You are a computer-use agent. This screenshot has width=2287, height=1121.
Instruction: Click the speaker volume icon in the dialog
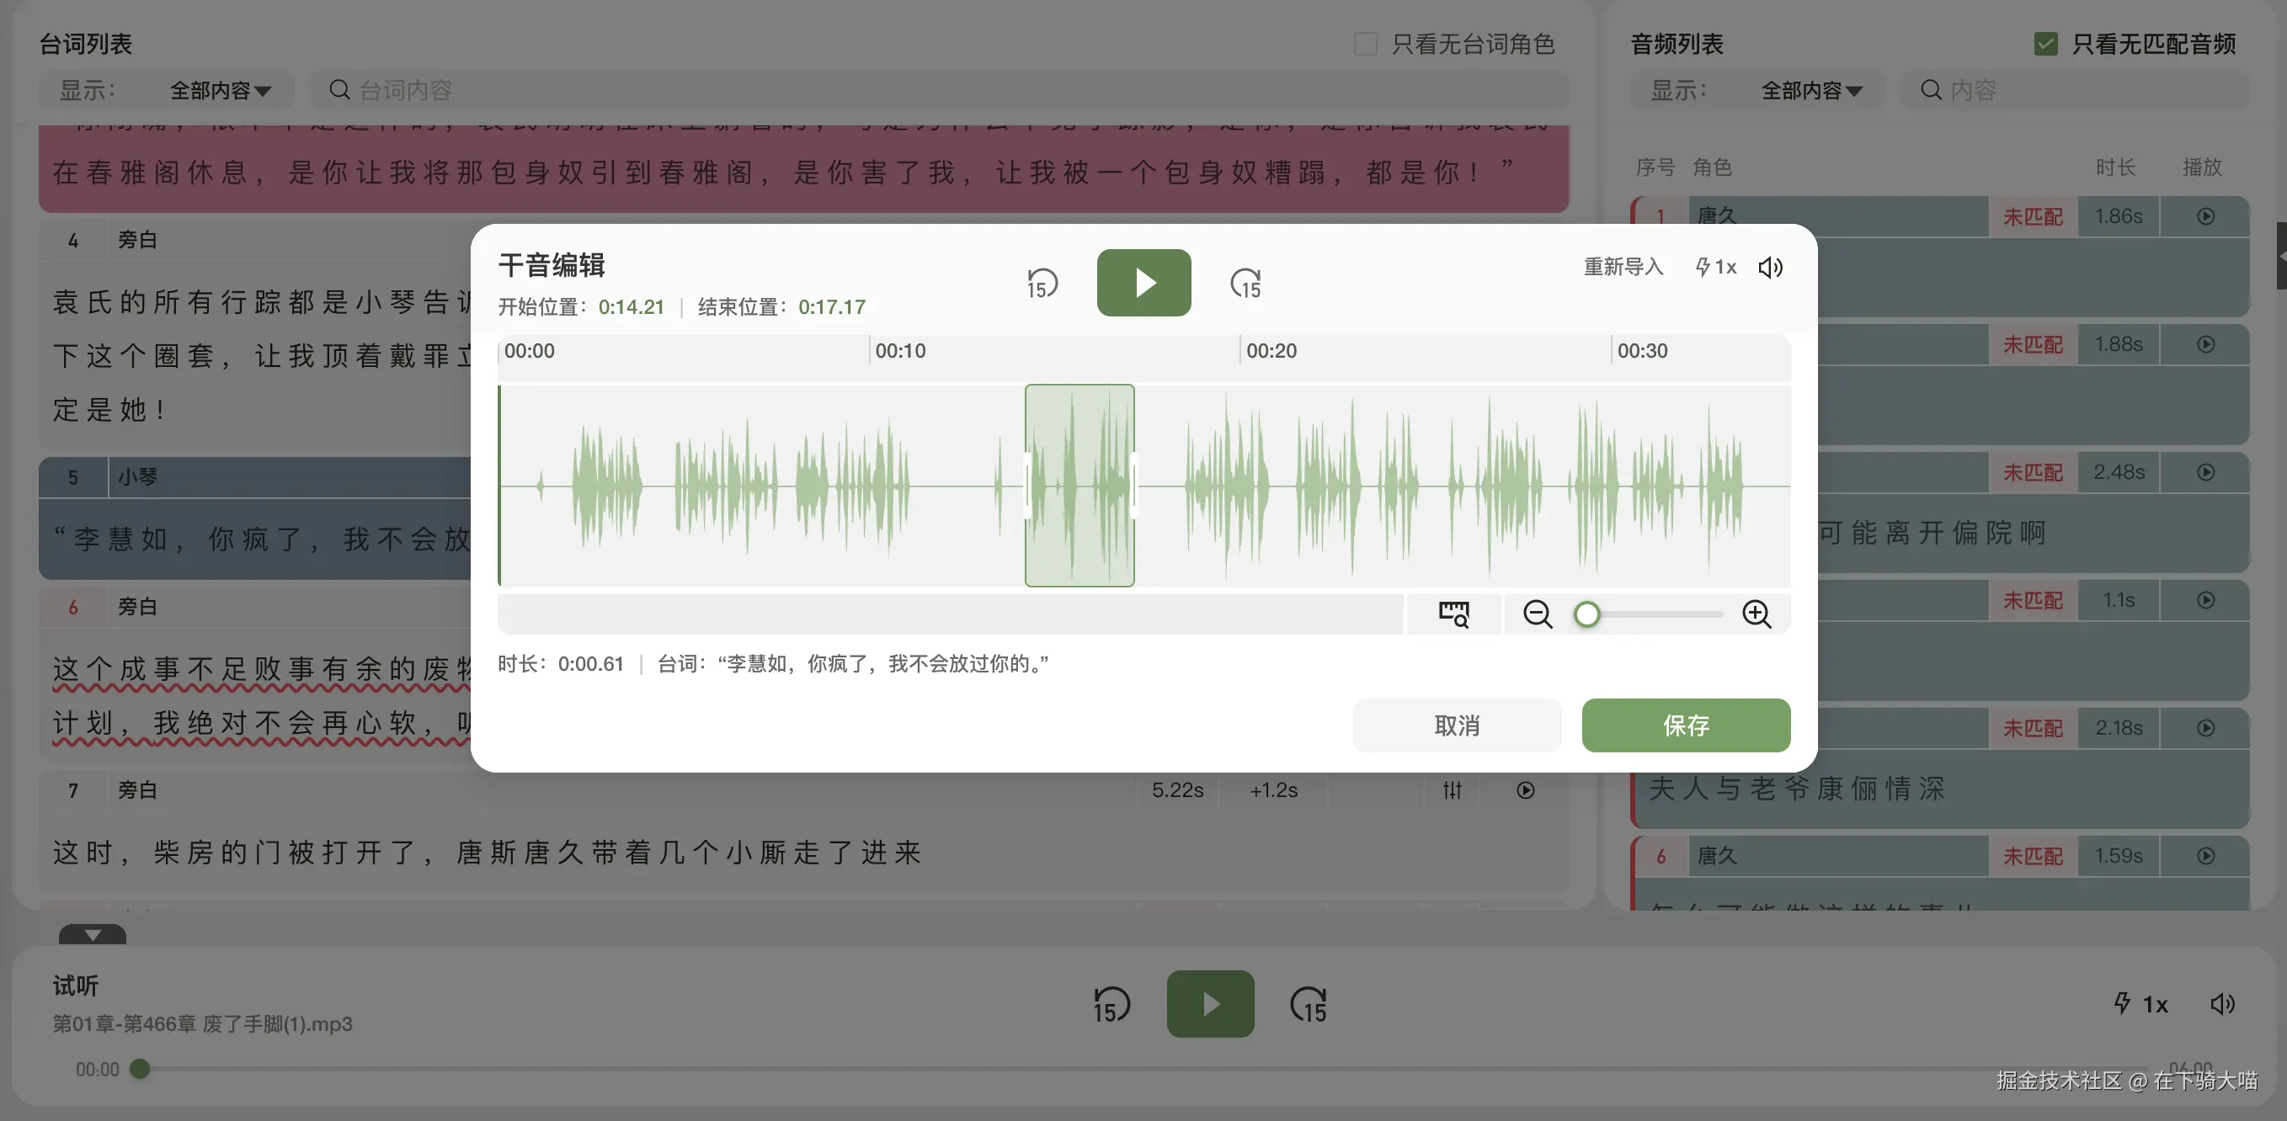1770,267
